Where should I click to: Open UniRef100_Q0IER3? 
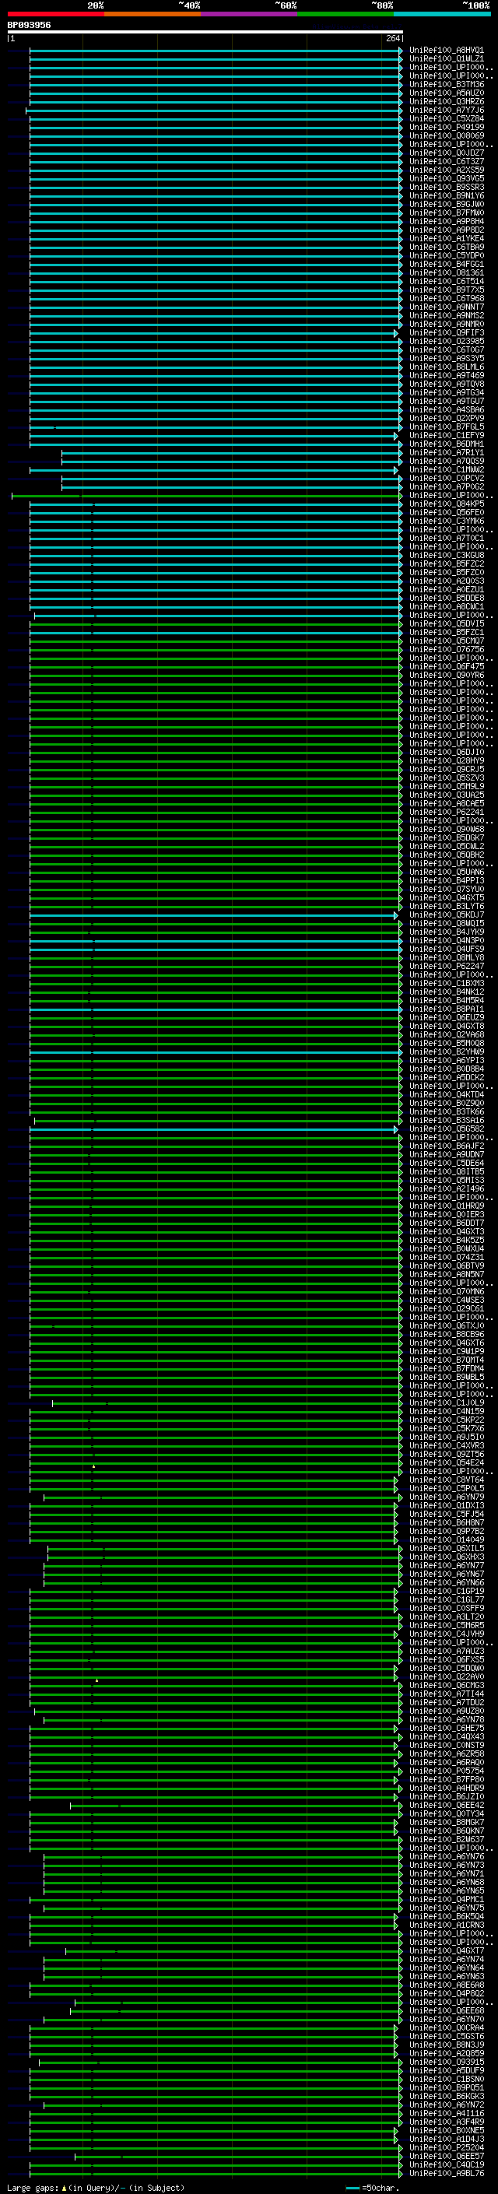click(x=447, y=1213)
